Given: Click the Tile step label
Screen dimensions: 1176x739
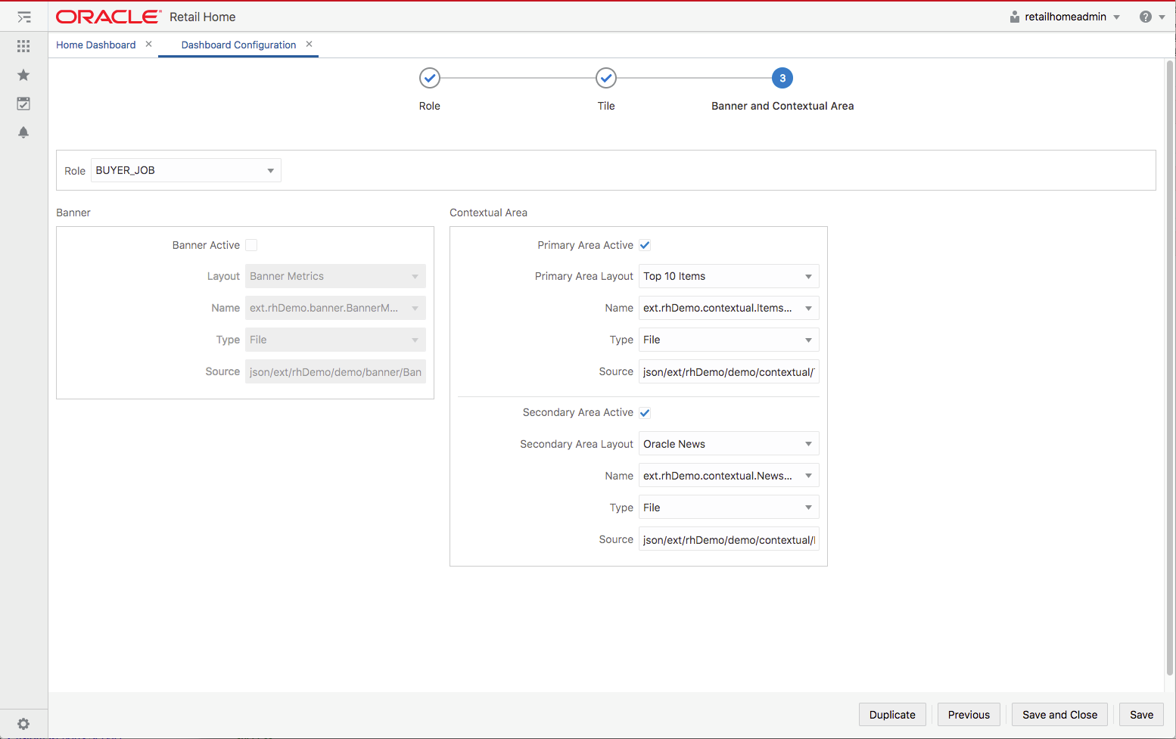Looking at the screenshot, I should click(606, 106).
